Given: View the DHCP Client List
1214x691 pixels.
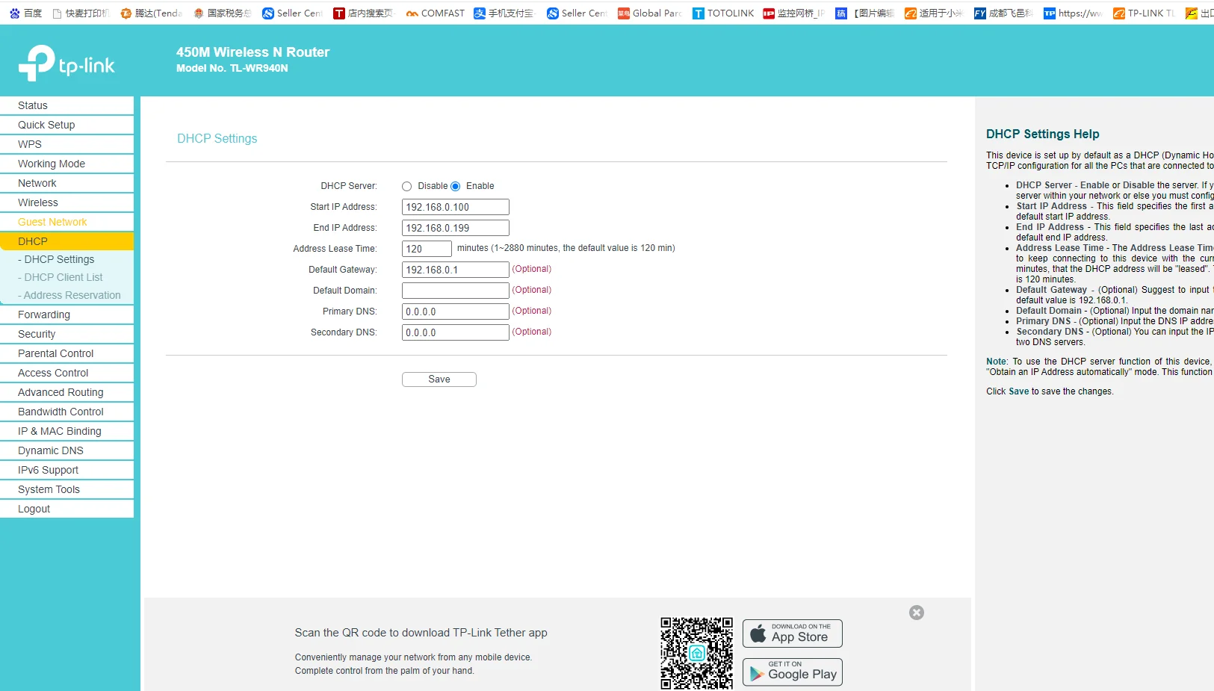Looking at the screenshot, I should tap(66, 277).
